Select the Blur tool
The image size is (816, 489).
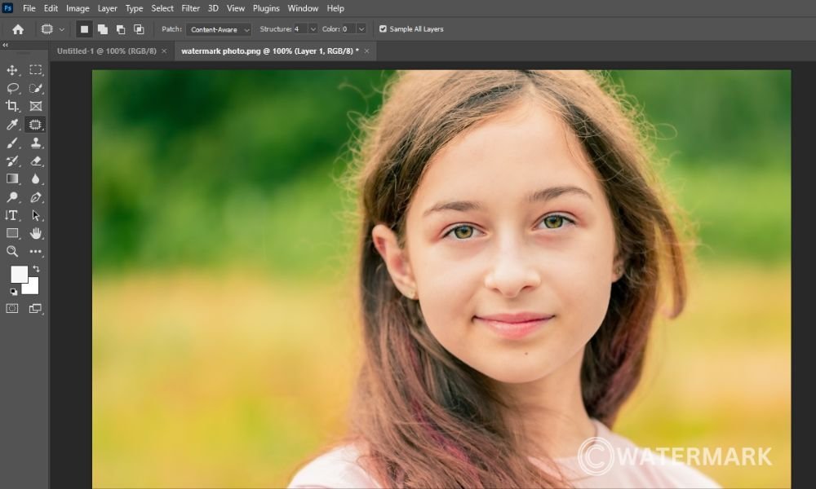(x=35, y=178)
